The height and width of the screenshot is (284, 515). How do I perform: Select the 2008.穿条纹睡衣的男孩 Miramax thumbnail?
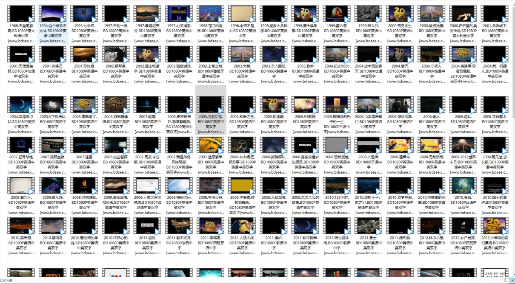305,145
